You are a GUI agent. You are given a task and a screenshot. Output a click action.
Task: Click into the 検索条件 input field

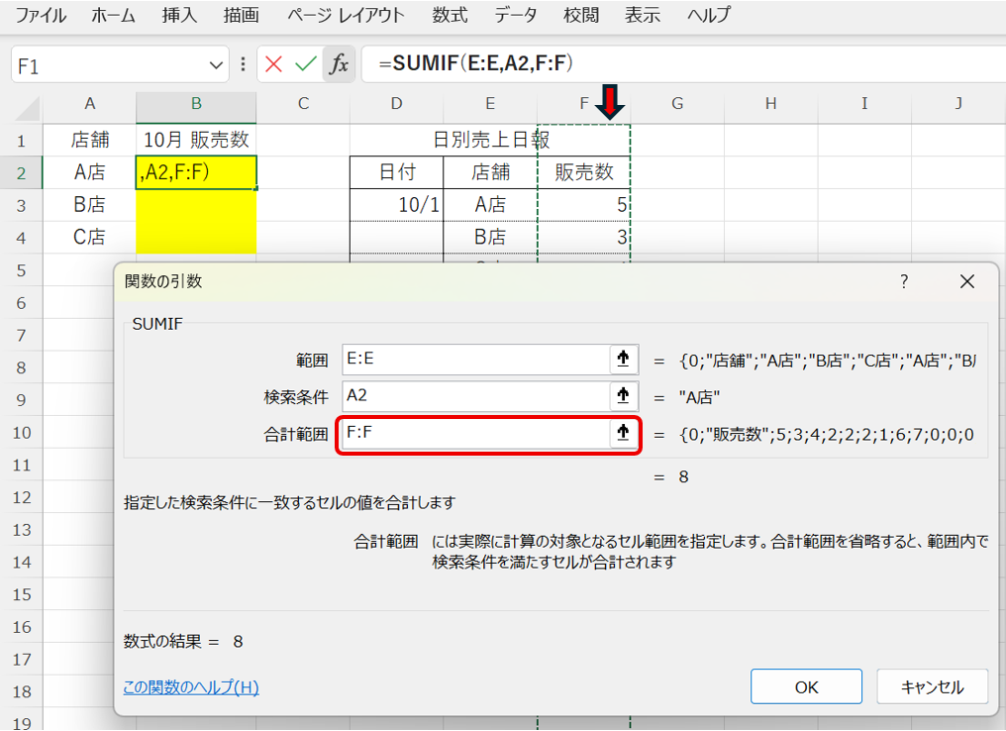[x=475, y=396]
